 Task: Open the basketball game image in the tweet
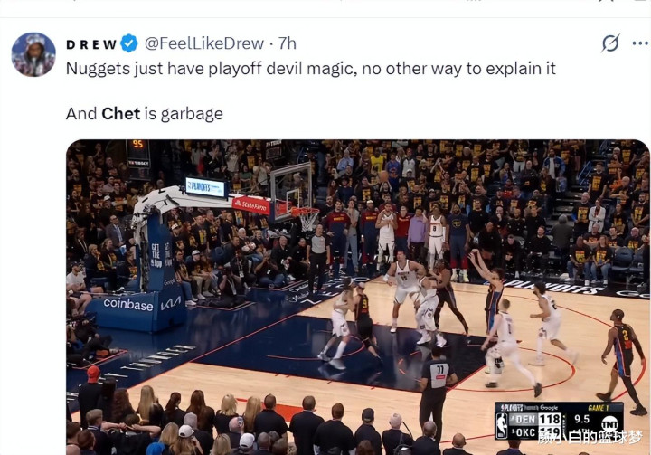[358, 297]
